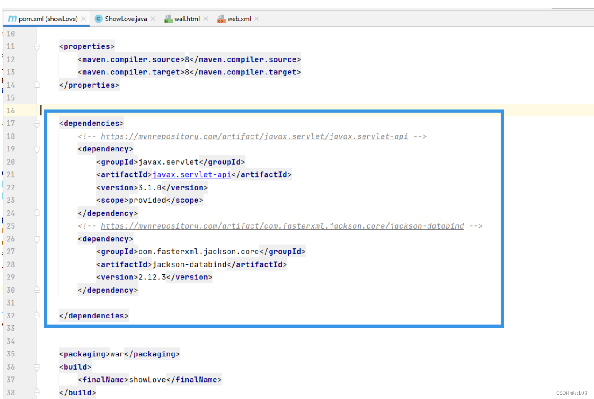Click the Java class icon on ShowLove.java tab
The height and width of the screenshot is (399, 594).
[x=98, y=19]
